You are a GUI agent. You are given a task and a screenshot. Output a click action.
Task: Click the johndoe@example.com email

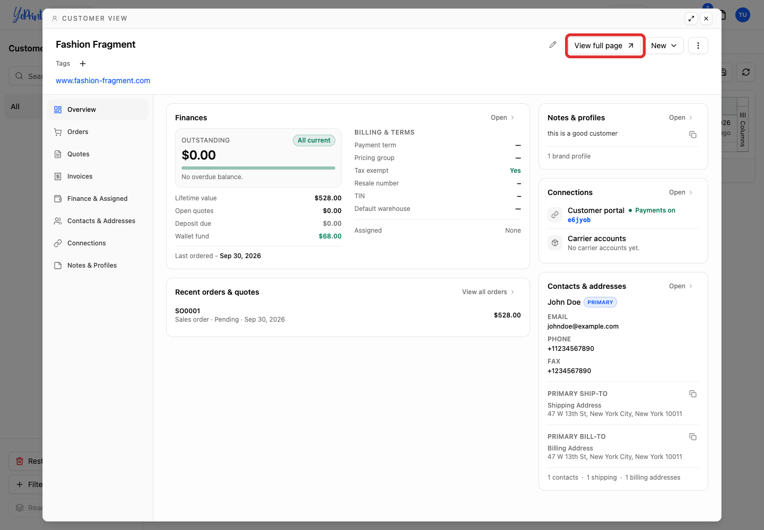pyautogui.click(x=583, y=326)
